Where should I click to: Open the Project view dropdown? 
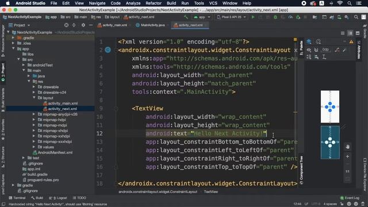coord(20,25)
